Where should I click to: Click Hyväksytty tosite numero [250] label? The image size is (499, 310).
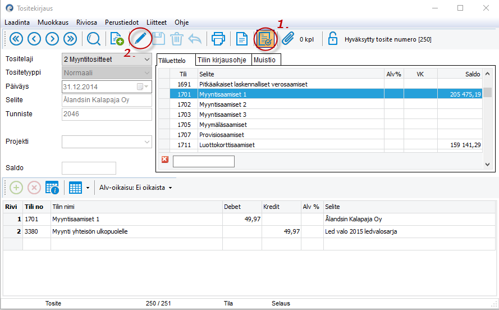(388, 39)
